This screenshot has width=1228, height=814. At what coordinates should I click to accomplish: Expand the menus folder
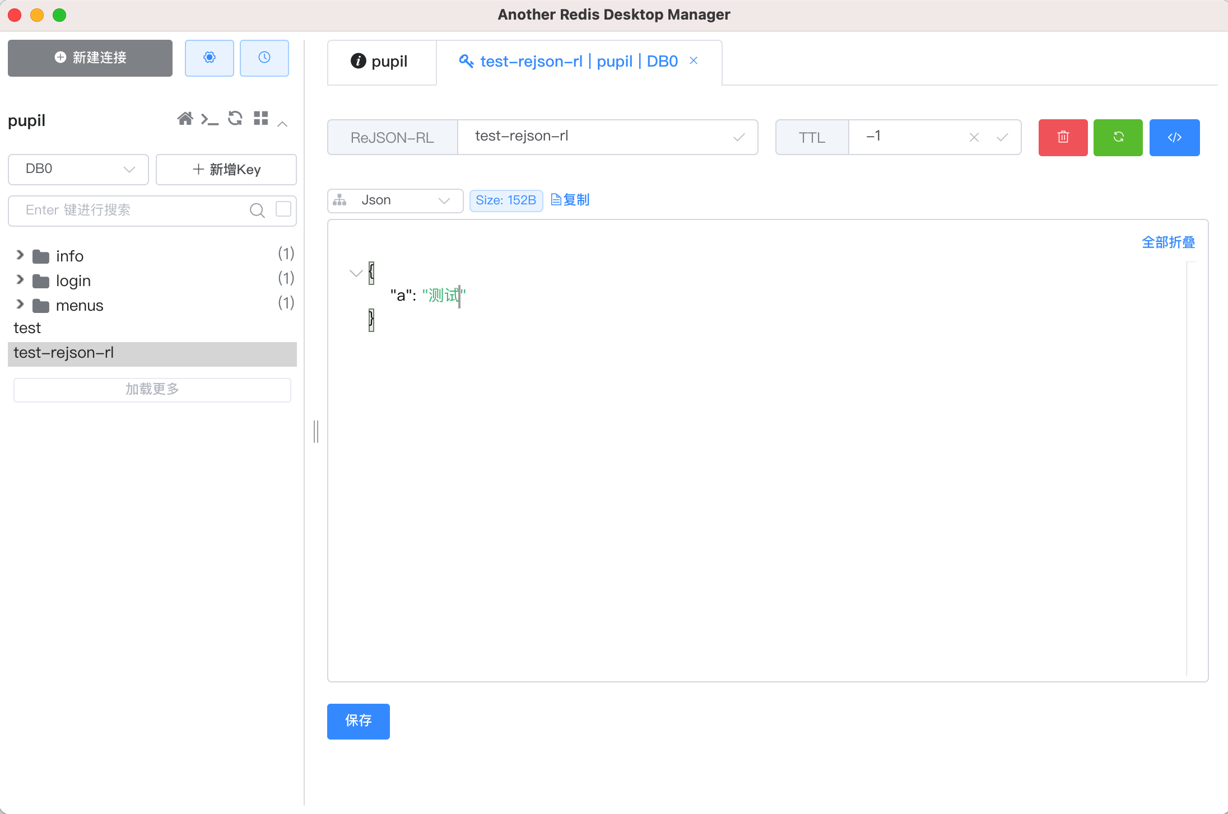click(20, 305)
